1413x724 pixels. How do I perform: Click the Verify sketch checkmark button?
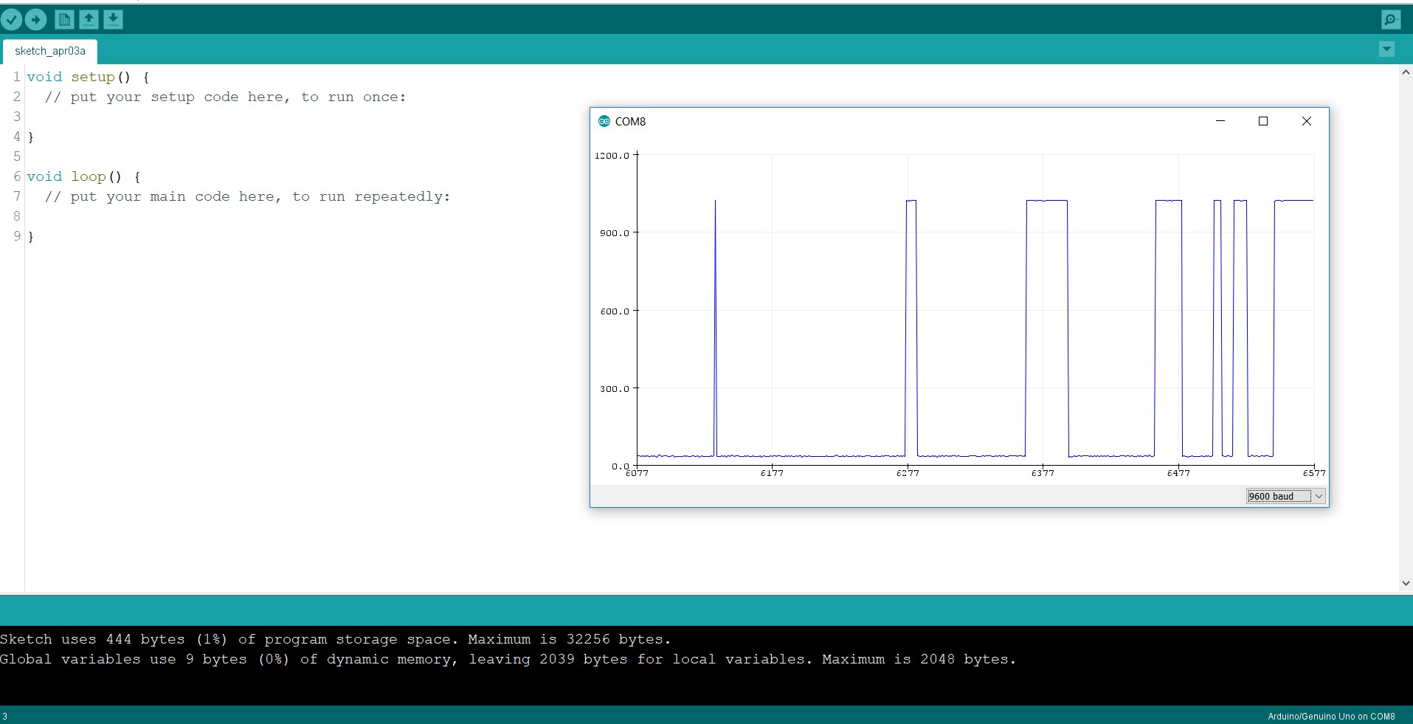coord(12,20)
